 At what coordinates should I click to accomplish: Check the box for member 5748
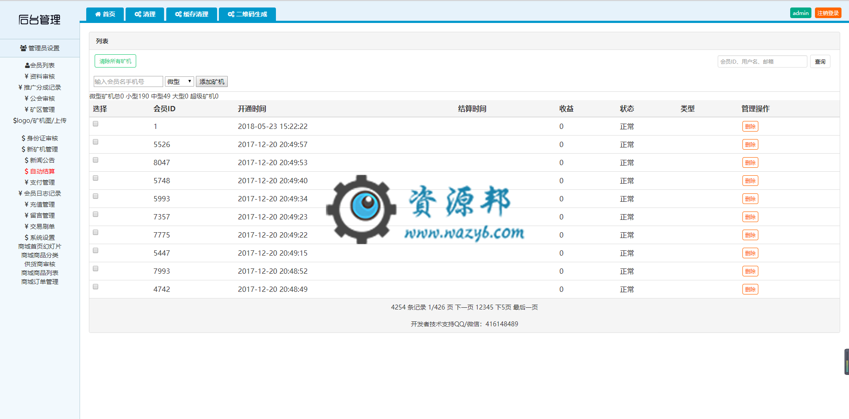(96, 178)
